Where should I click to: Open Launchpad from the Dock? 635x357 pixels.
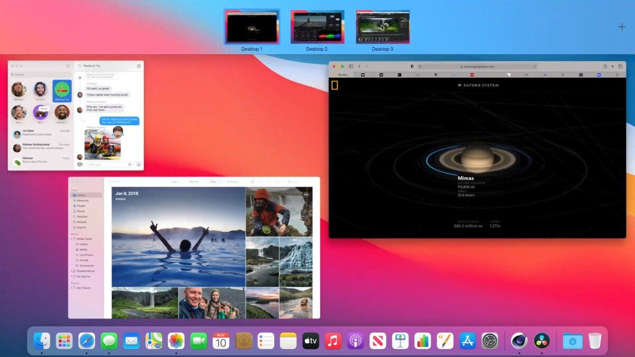(65, 341)
